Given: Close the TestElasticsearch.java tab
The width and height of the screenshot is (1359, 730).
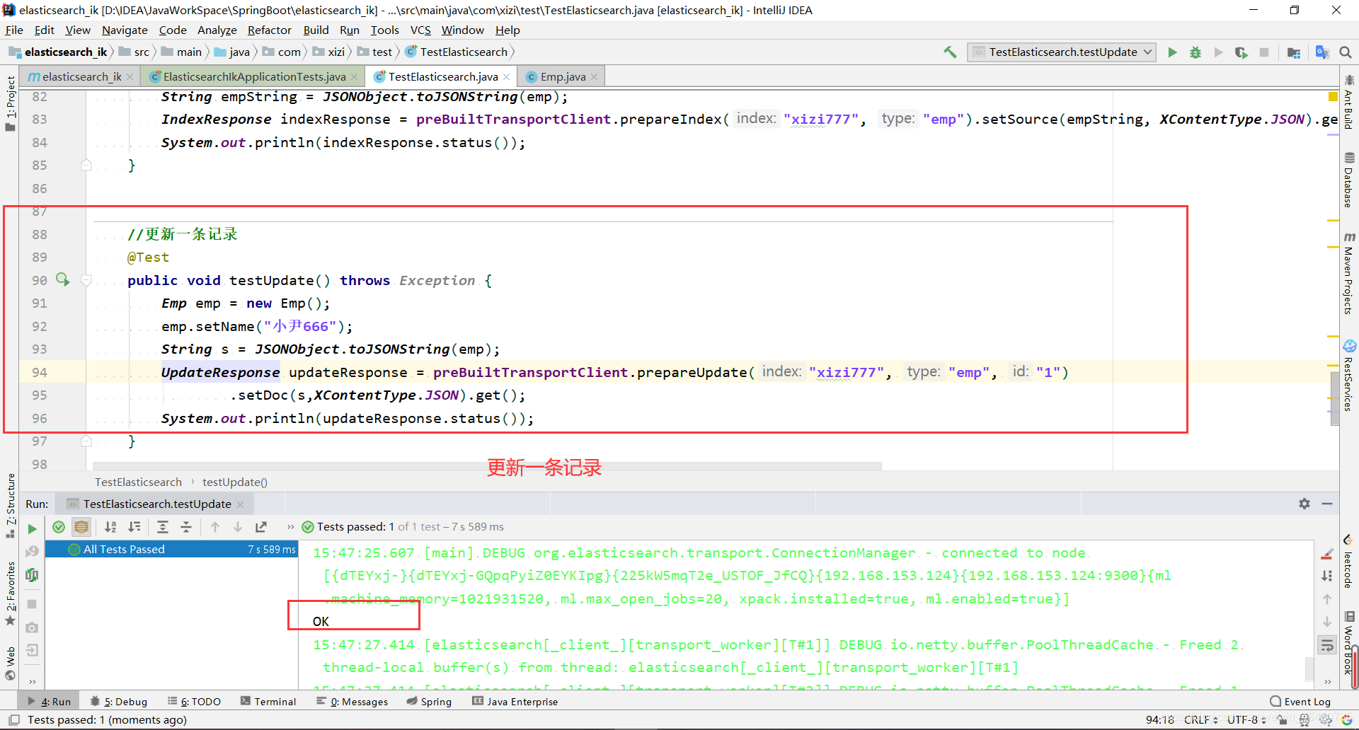Looking at the screenshot, I should click(506, 77).
